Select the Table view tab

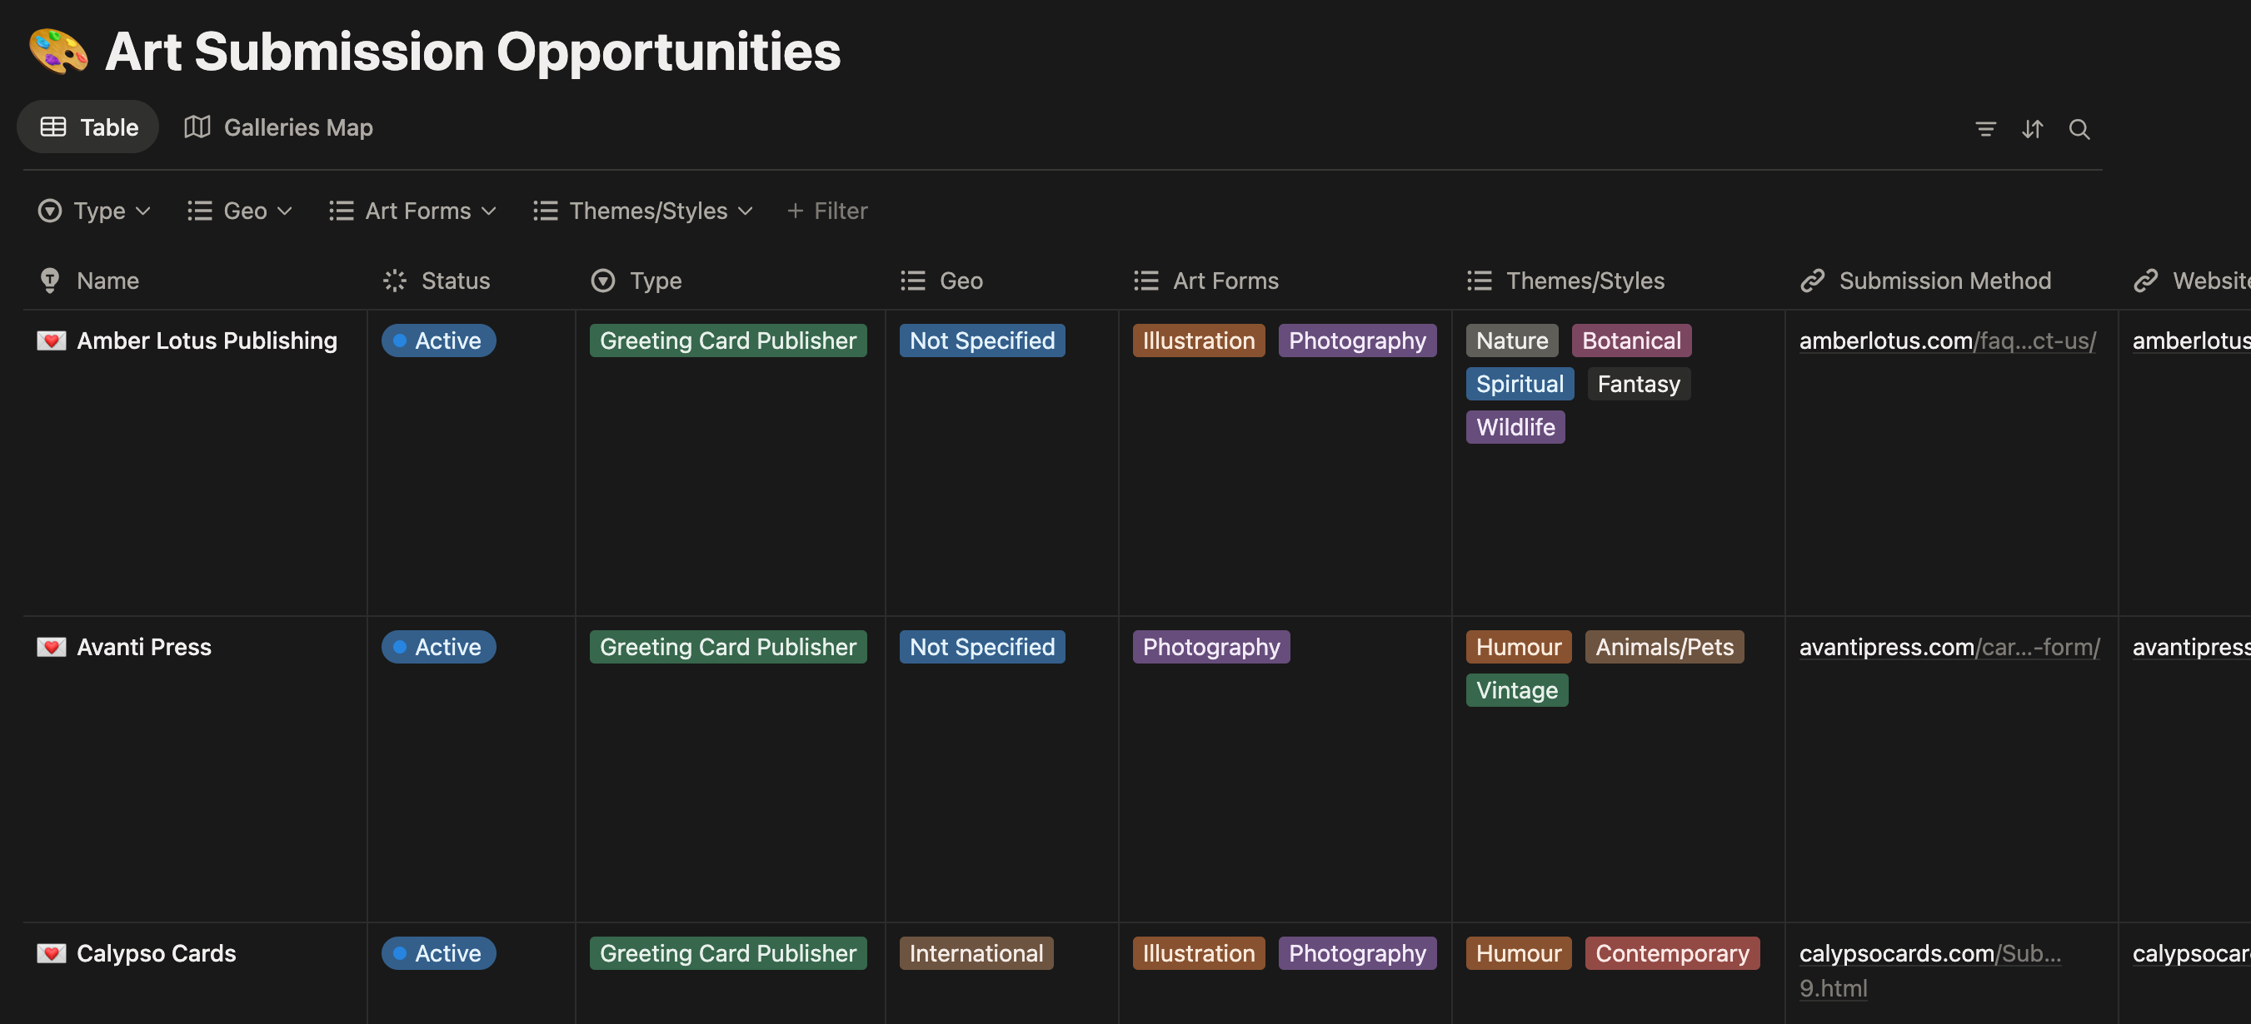pos(88,127)
